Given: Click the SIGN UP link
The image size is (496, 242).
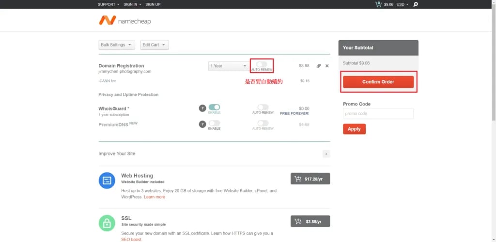Looking at the screenshot, I should 153,4.
